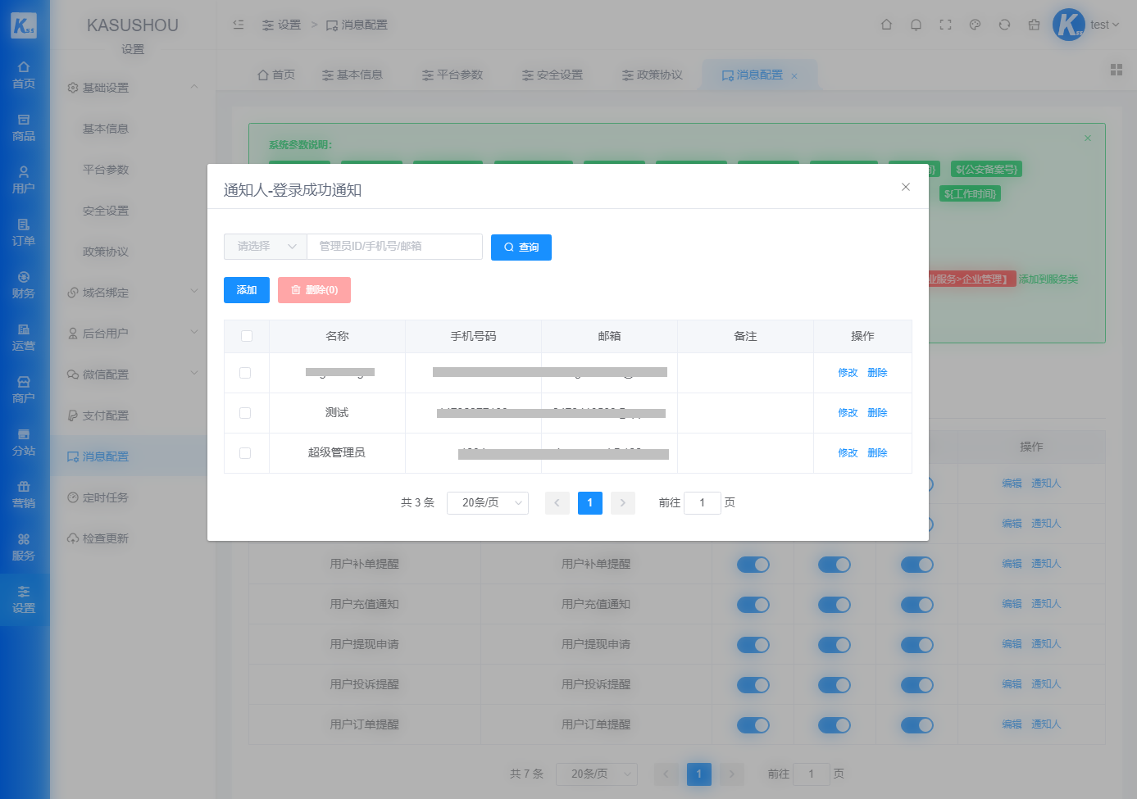Collapse the 基础设置 menu group
The image size is (1137, 799).
pyautogui.click(x=132, y=88)
